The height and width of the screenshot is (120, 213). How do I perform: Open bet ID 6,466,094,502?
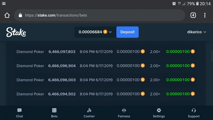coord(62,94)
